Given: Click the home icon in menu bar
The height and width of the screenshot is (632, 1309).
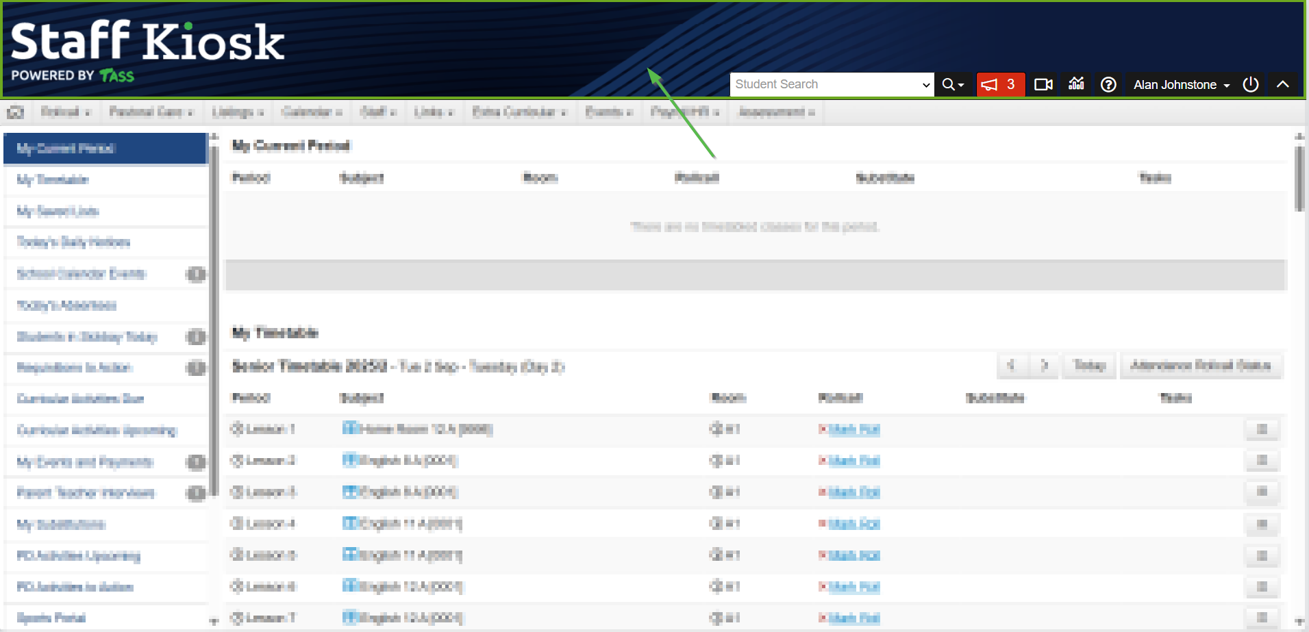Looking at the screenshot, I should [x=15, y=112].
